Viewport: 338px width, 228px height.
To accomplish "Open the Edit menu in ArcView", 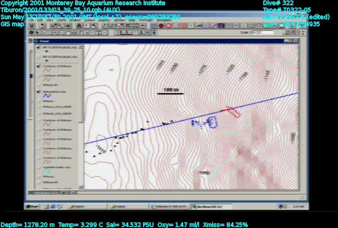I will [39, 19].
